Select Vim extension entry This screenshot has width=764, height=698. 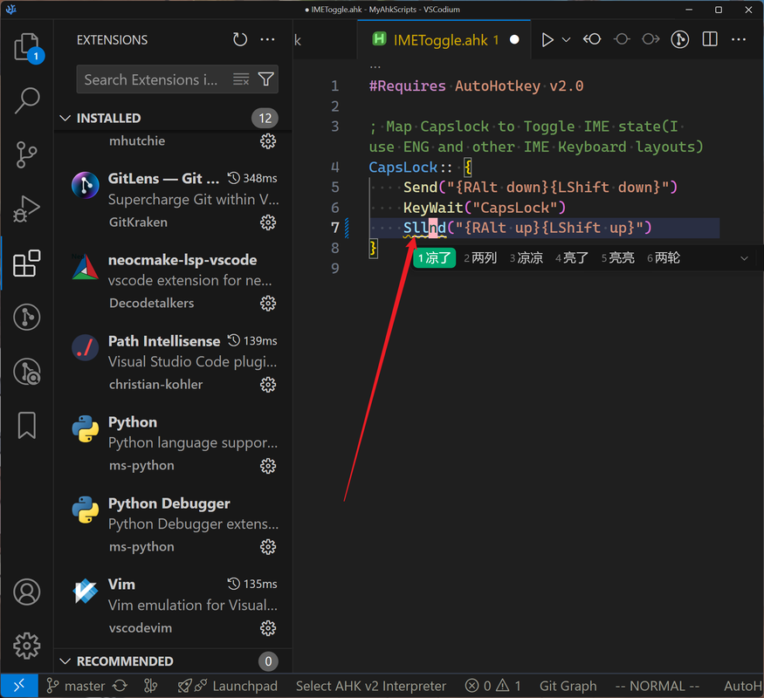pos(173,606)
